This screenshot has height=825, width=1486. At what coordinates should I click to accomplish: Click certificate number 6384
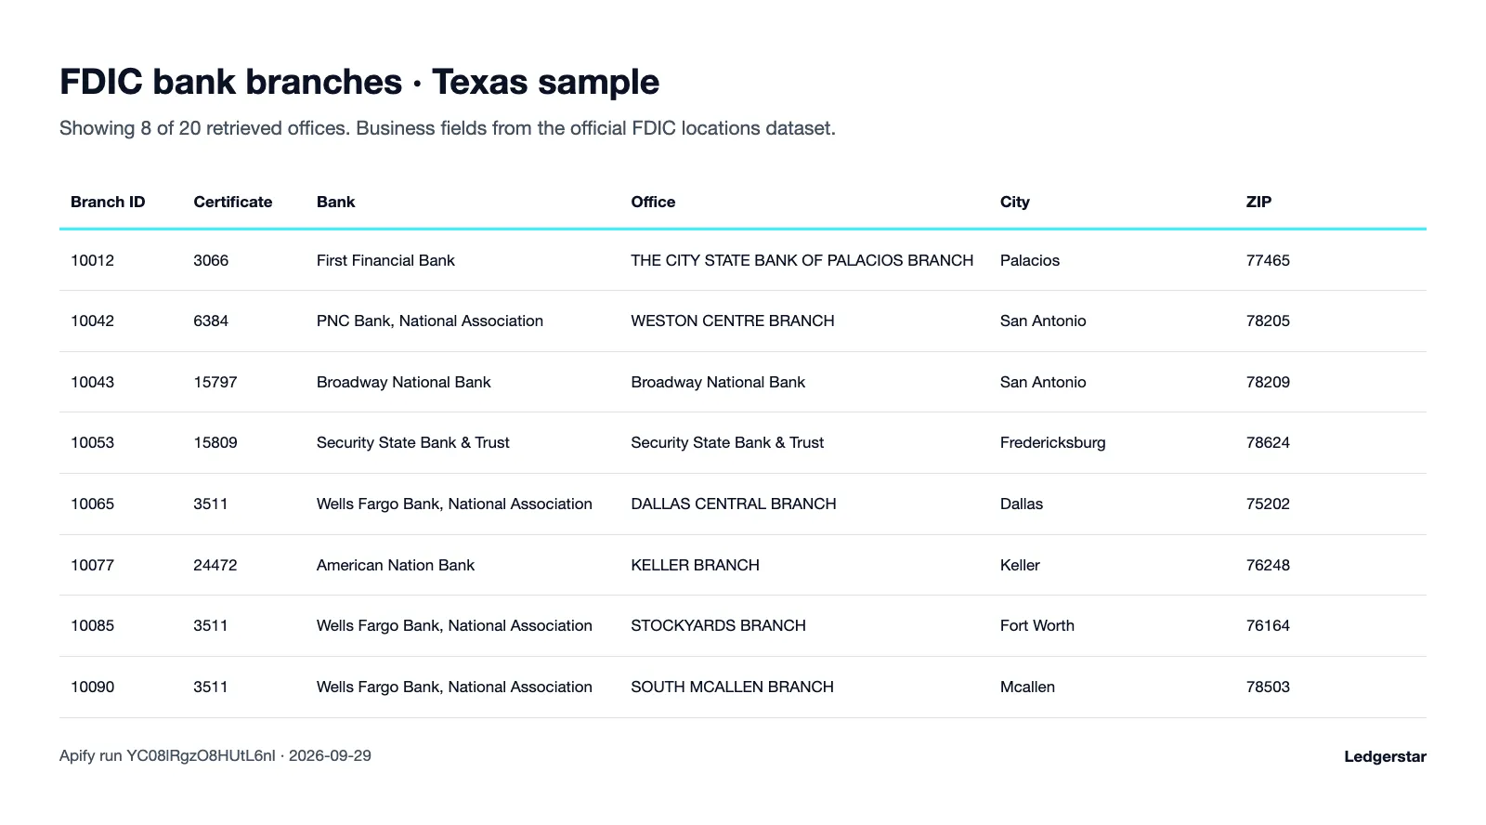click(x=211, y=321)
